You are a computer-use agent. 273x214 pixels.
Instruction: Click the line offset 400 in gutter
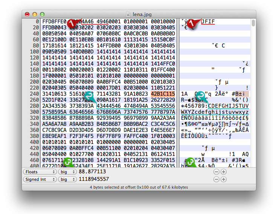[34, 142]
